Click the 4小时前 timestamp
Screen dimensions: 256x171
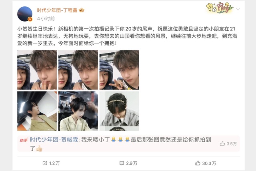pyautogui.click(x=46, y=19)
